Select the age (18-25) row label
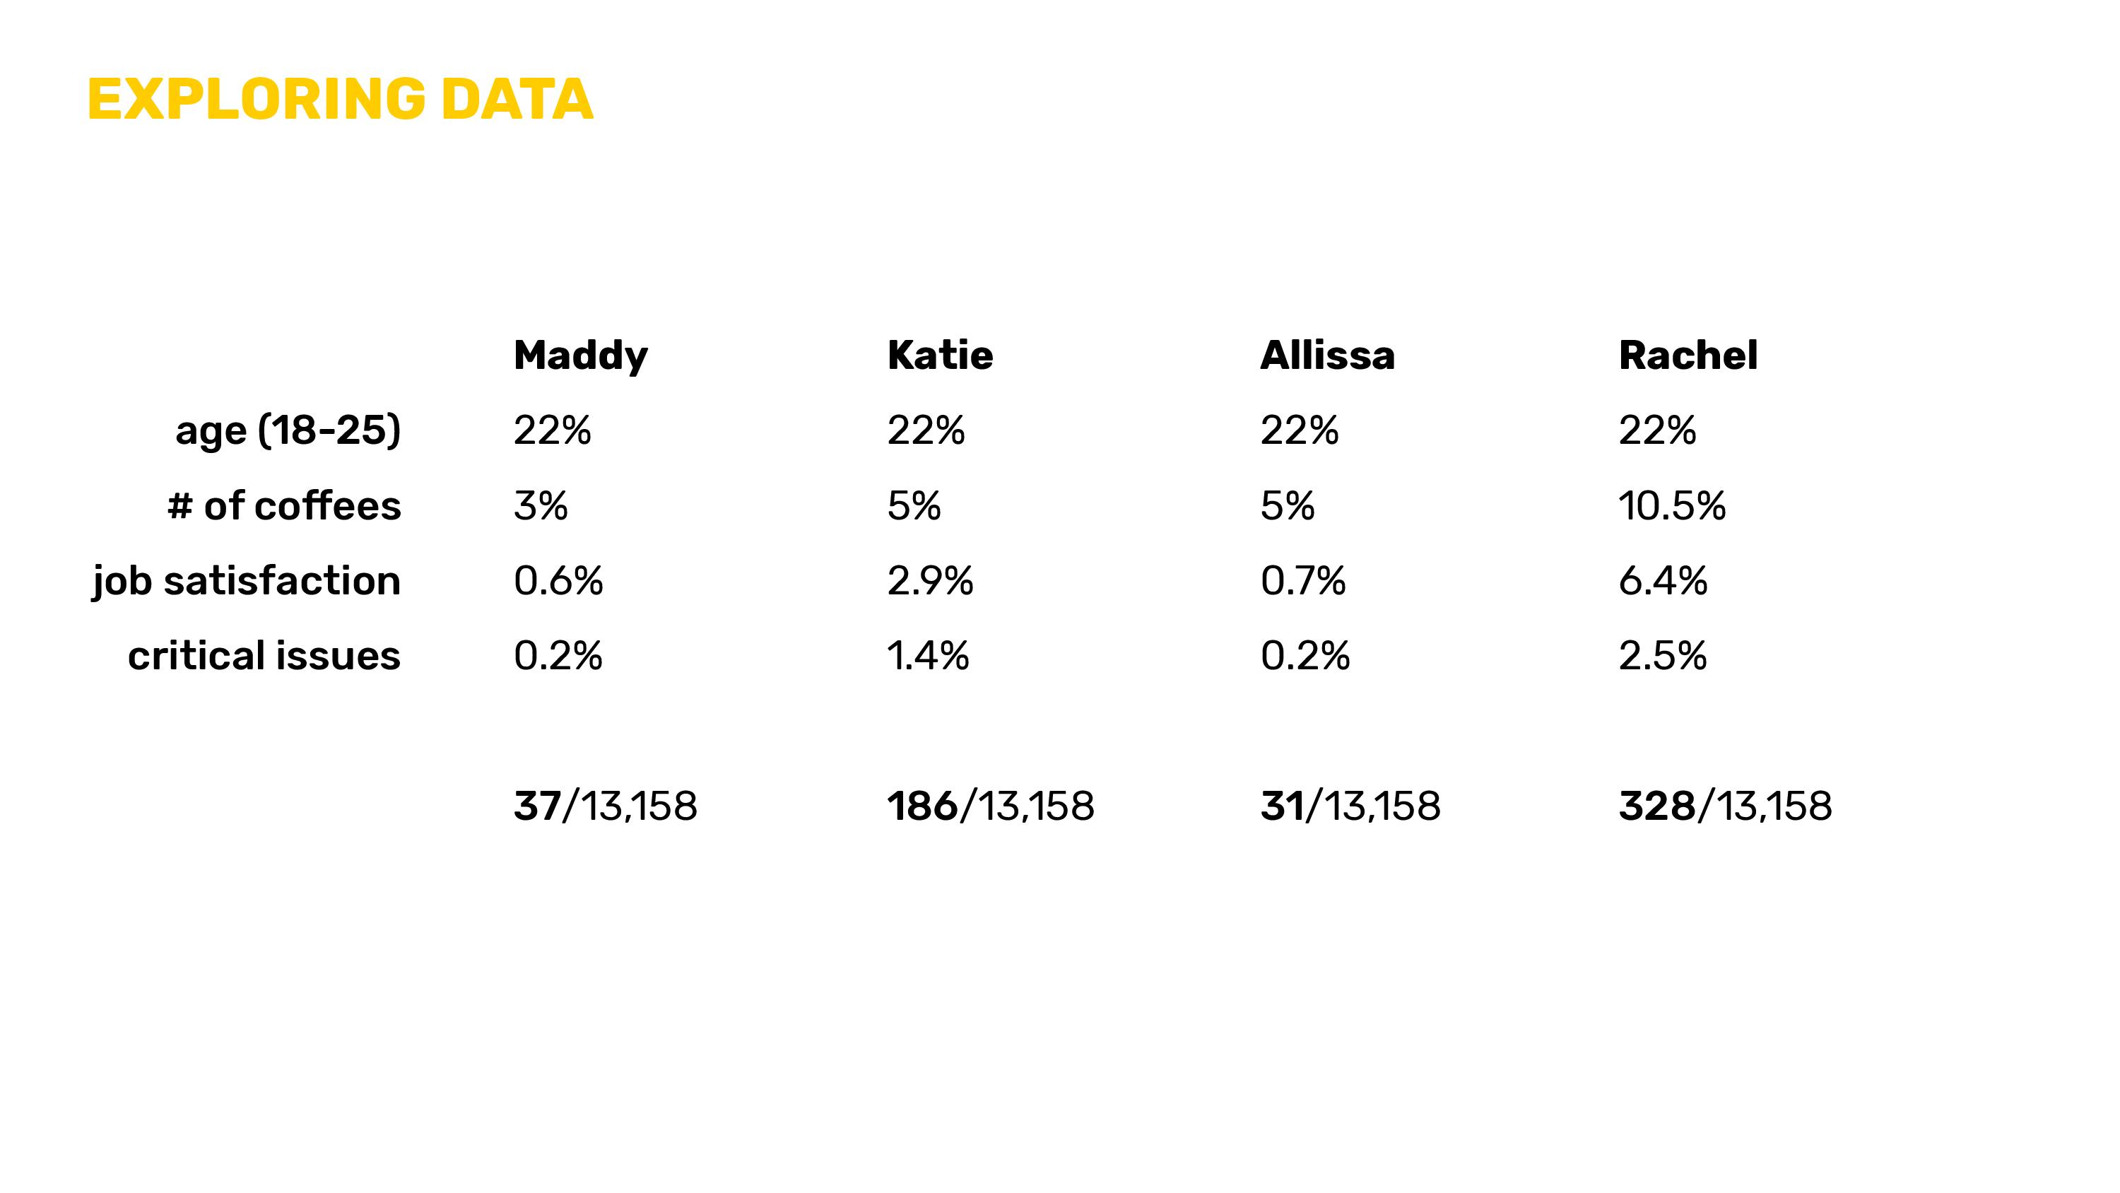The height and width of the screenshot is (1193, 2120). [288, 430]
